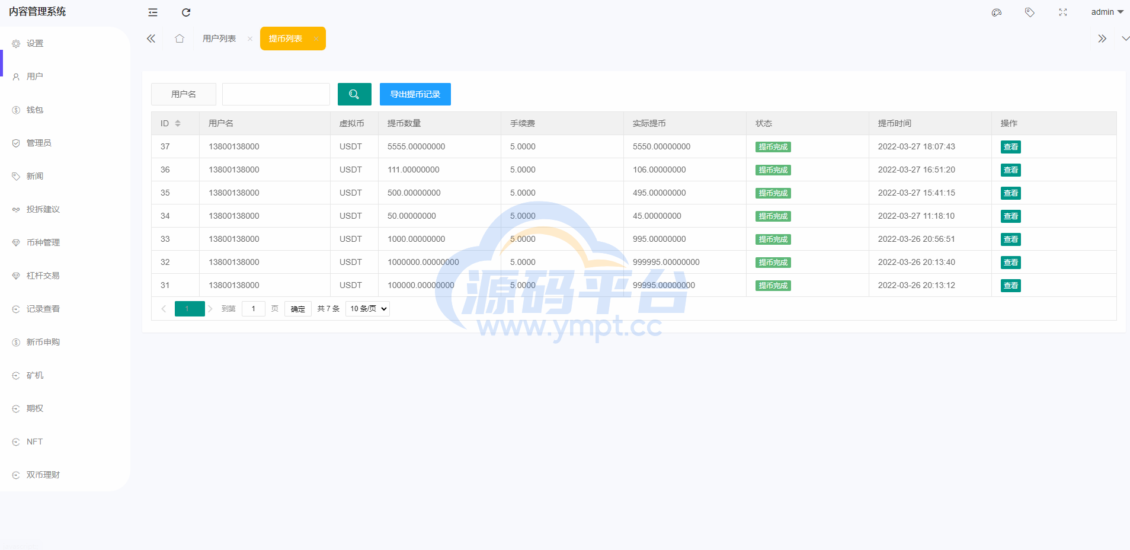The image size is (1130, 550).
Task: Open 设置 in the sidebar
Action: (65, 43)
